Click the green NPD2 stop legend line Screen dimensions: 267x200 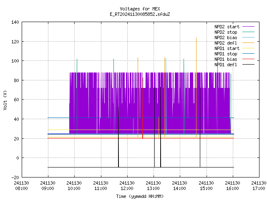tap(249, 32)
